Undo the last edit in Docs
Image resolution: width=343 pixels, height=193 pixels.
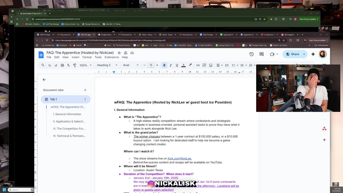pos(50,65)
